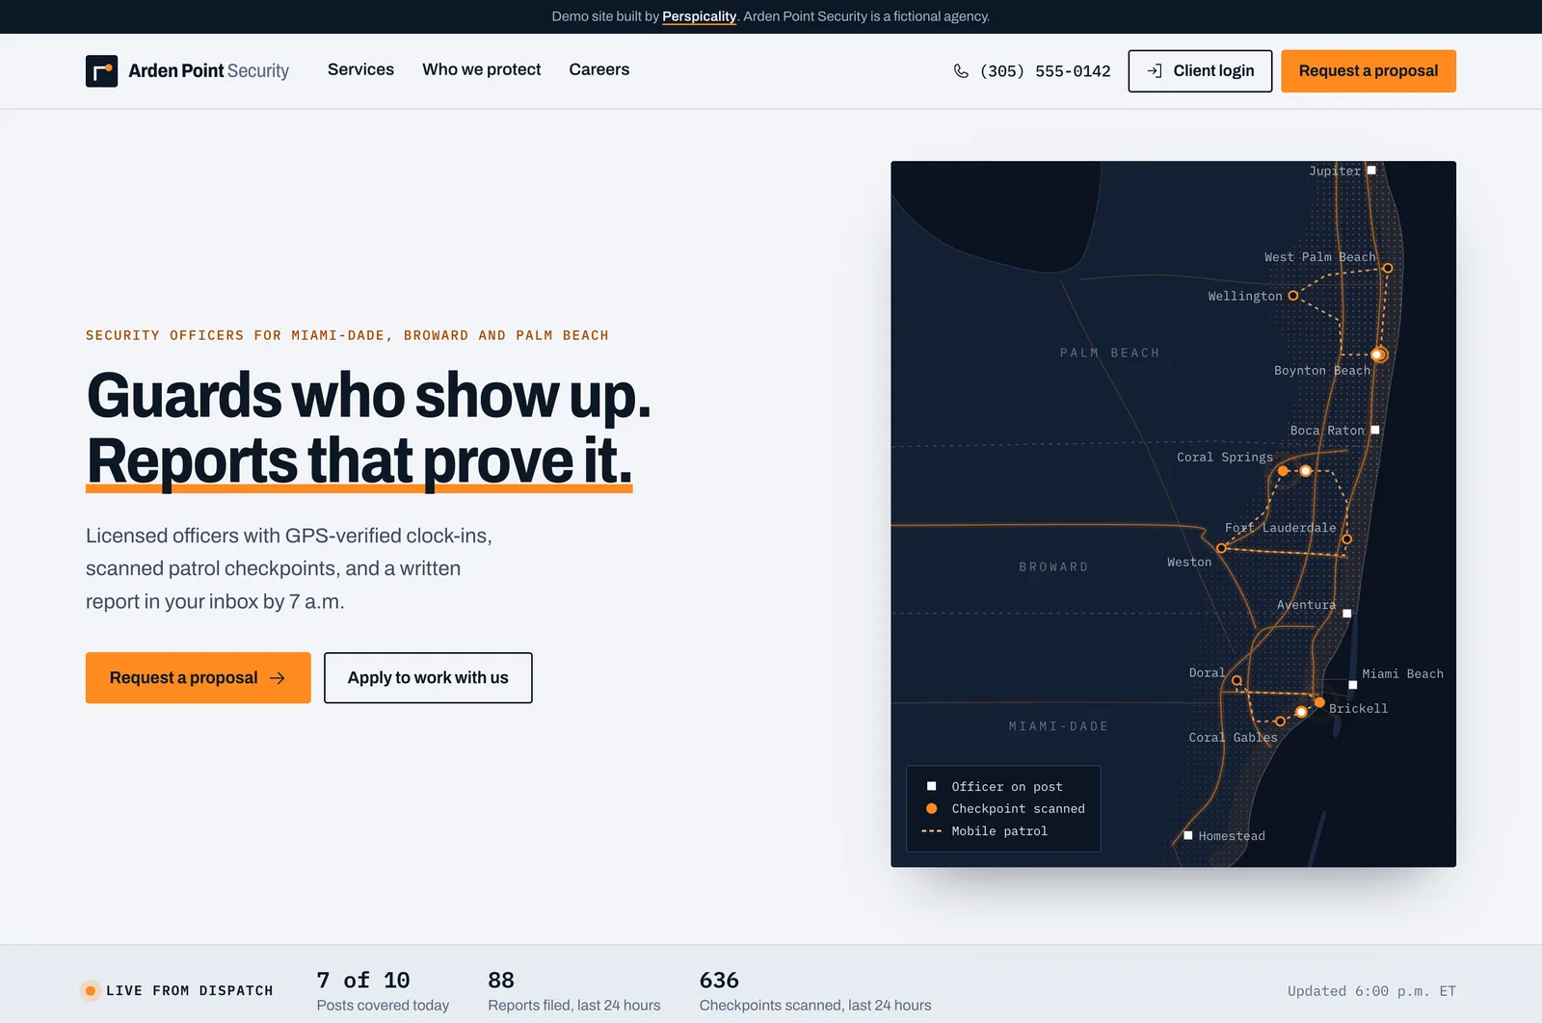Click the BROWARD county label on map

click(x=1053, y=567)
